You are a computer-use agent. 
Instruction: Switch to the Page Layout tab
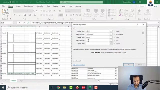pos(28,6)
